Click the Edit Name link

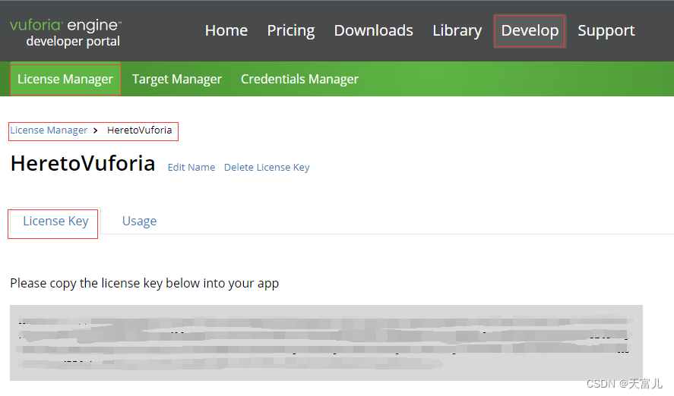click(191, 168)
